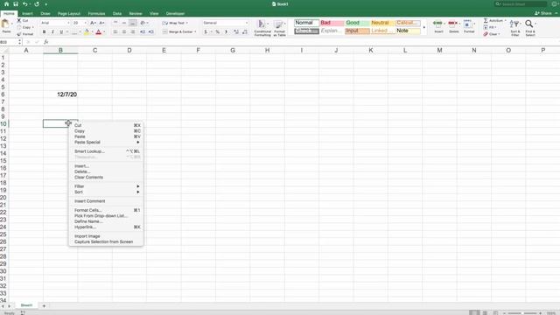
Task: Click the center horizontal alignment icon
Action: click(124, 32)
